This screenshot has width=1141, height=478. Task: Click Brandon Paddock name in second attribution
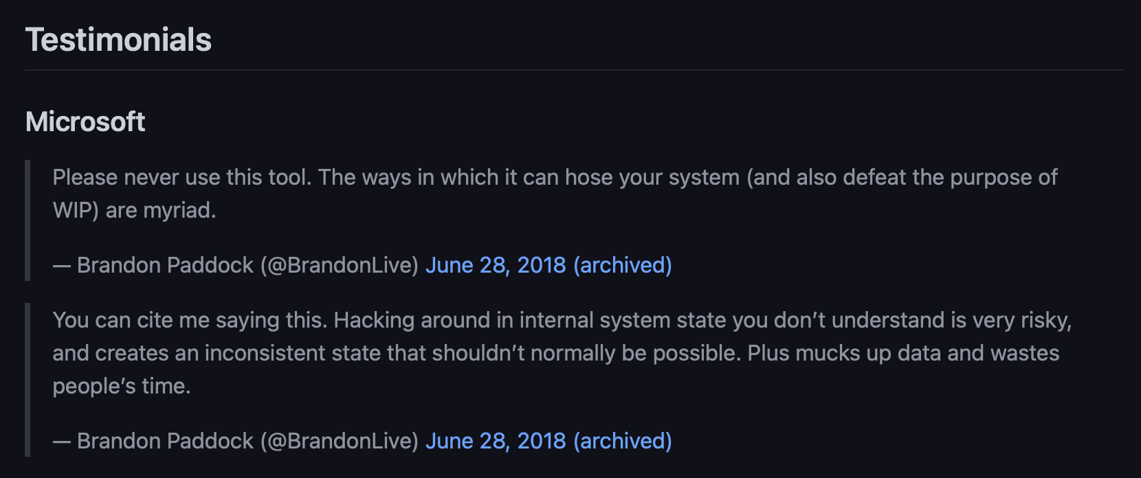click(x=165, y=441)
